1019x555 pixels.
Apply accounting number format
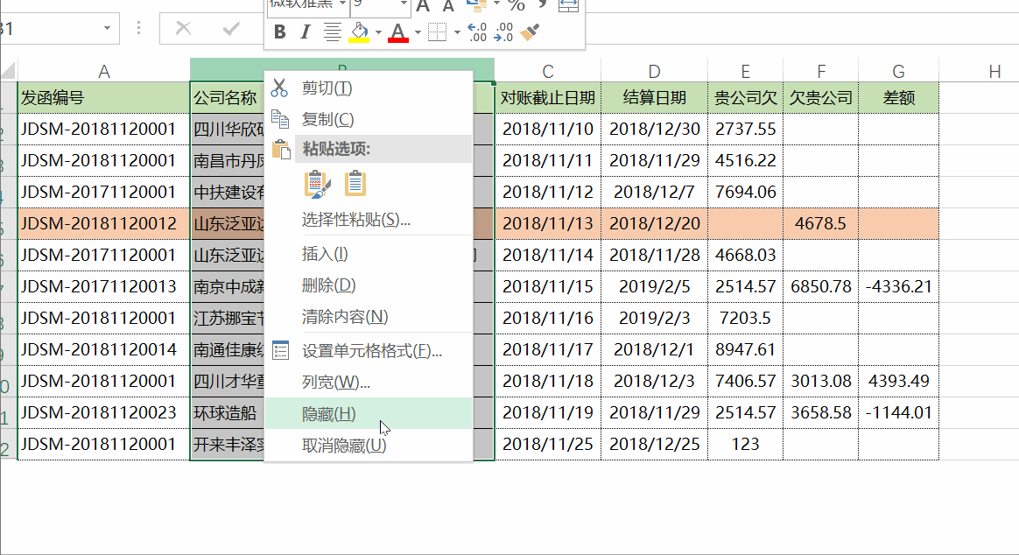(477, 5)
